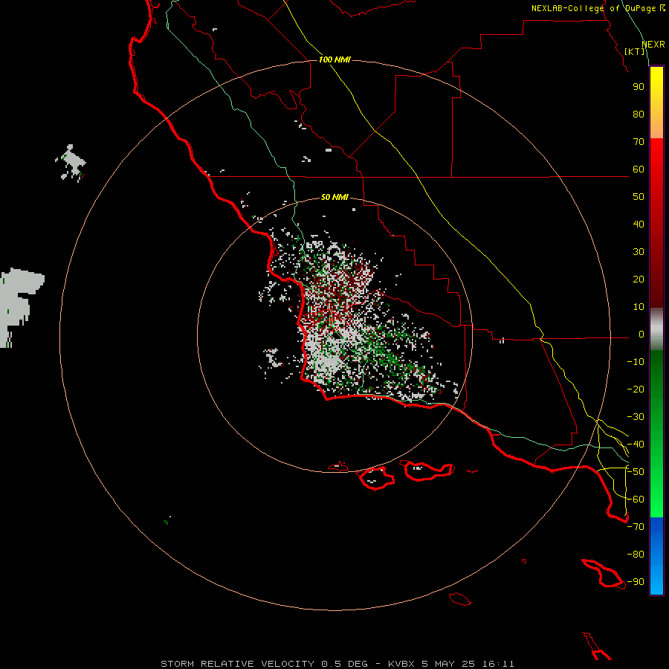Click the NEXLAB-College of DuPage label
The image size is (669, 669).
pyautogui.click(x=598, y=8)
